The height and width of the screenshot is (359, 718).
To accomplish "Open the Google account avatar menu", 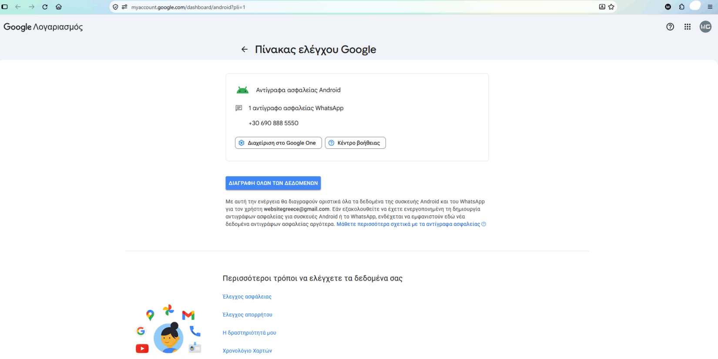I will 705,27.
